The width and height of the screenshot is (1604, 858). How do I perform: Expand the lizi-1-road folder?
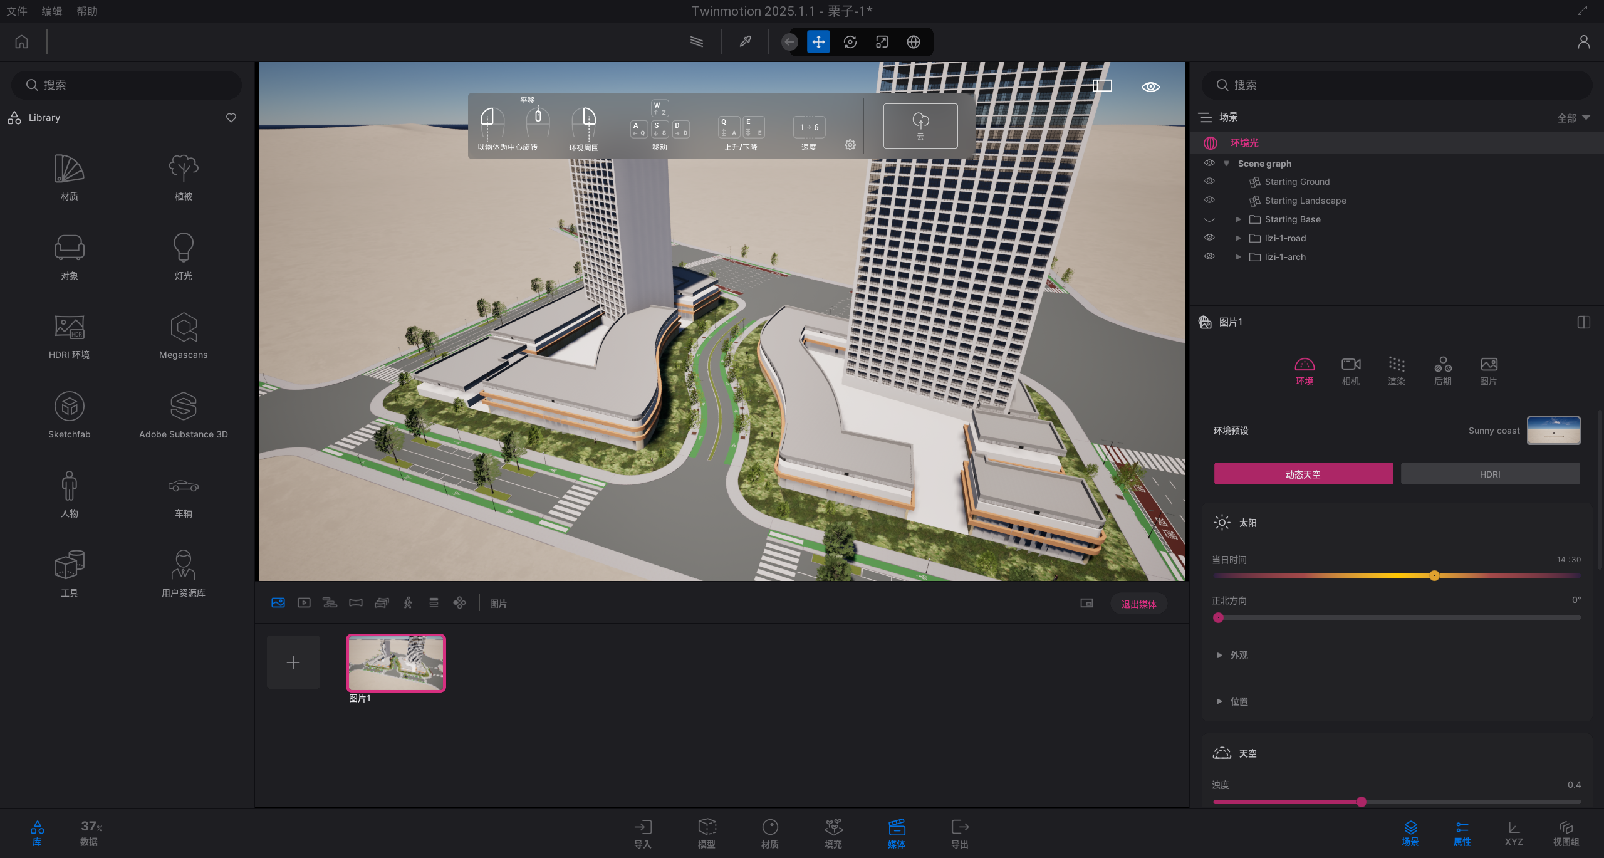tap(1237, 238)
